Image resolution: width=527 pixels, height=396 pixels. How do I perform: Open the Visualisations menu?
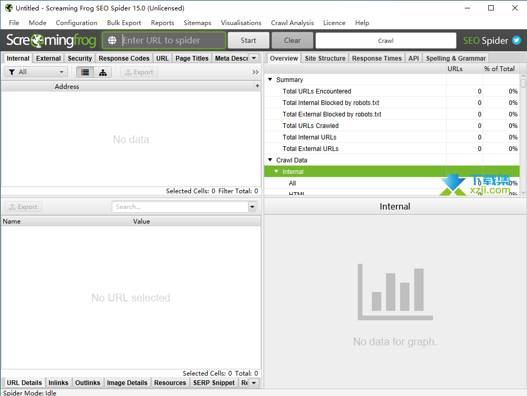pos(241,23)
